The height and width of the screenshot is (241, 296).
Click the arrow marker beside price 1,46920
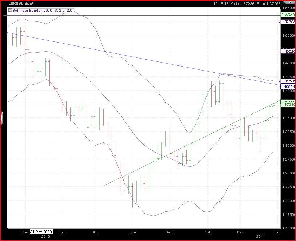279,52
